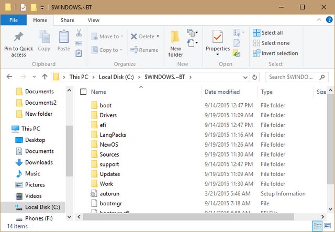Click the Up directory arrow
This screenshot has width=335, height=232.
(44, 76)
